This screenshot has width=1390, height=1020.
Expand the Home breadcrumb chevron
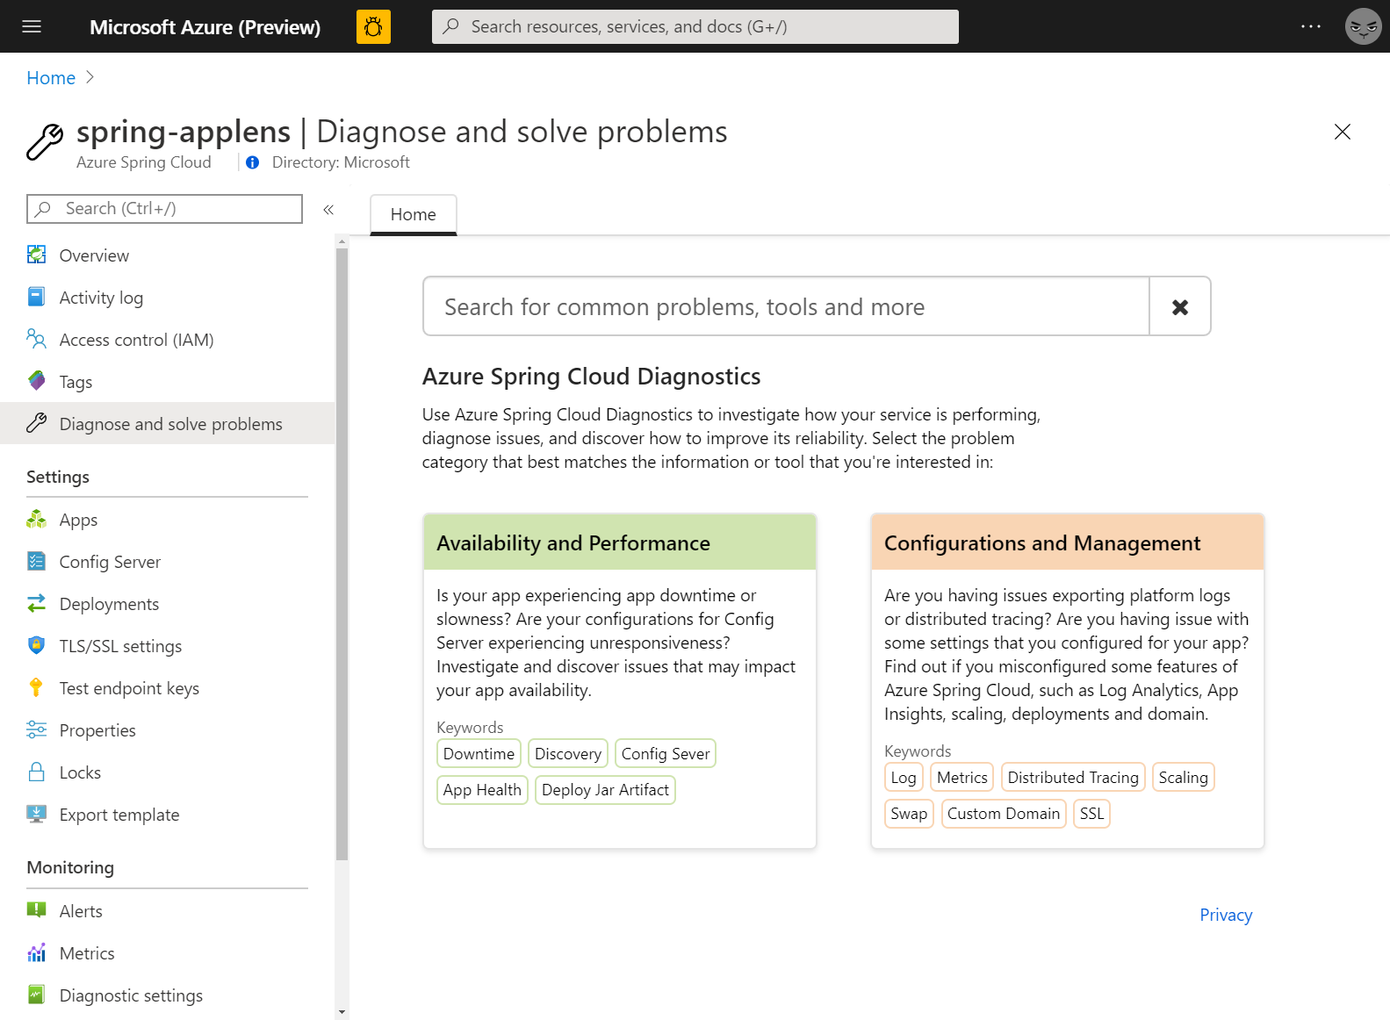[x=90, y=78]
